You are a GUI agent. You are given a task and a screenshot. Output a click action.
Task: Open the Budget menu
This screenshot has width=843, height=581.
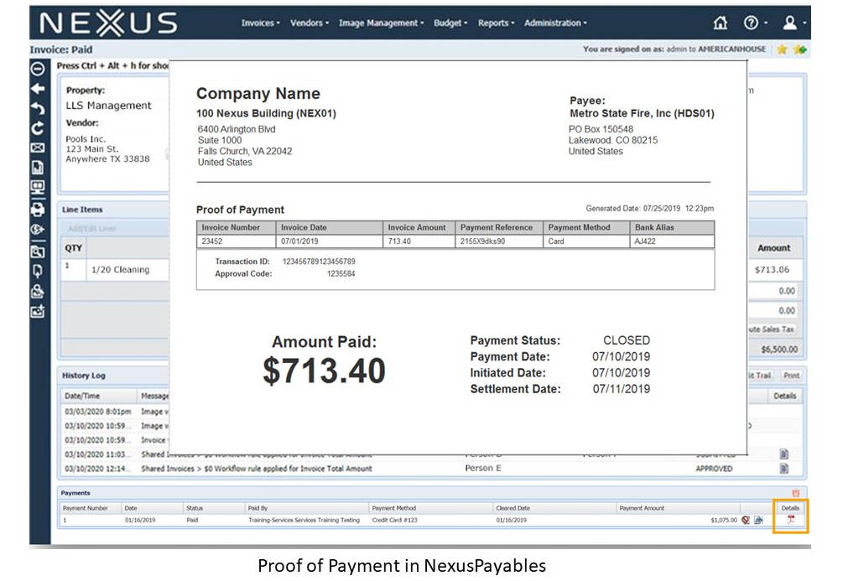[450, 23]
